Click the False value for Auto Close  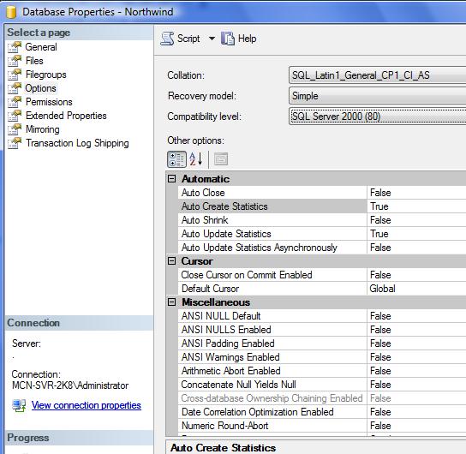(380, 193)
